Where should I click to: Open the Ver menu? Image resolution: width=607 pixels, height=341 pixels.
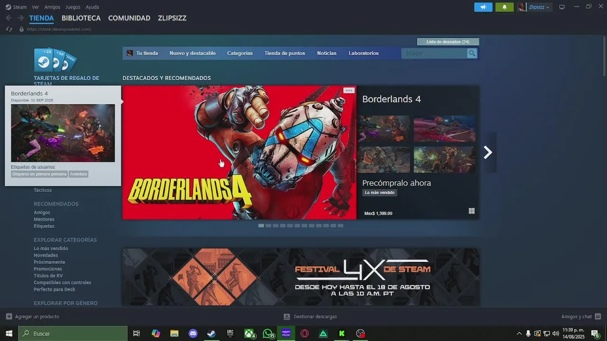[36, 7]
